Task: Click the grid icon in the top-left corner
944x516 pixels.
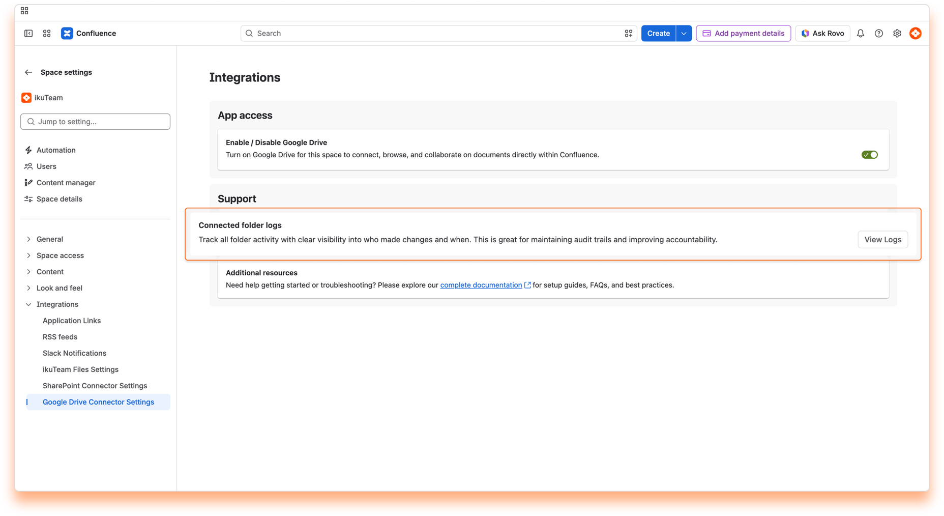Action: pyautogui.click(x=24, y=11)
